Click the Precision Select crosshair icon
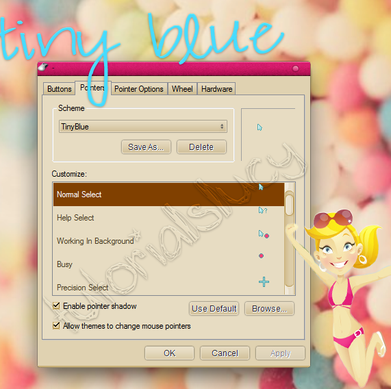 tap(264, 281)
